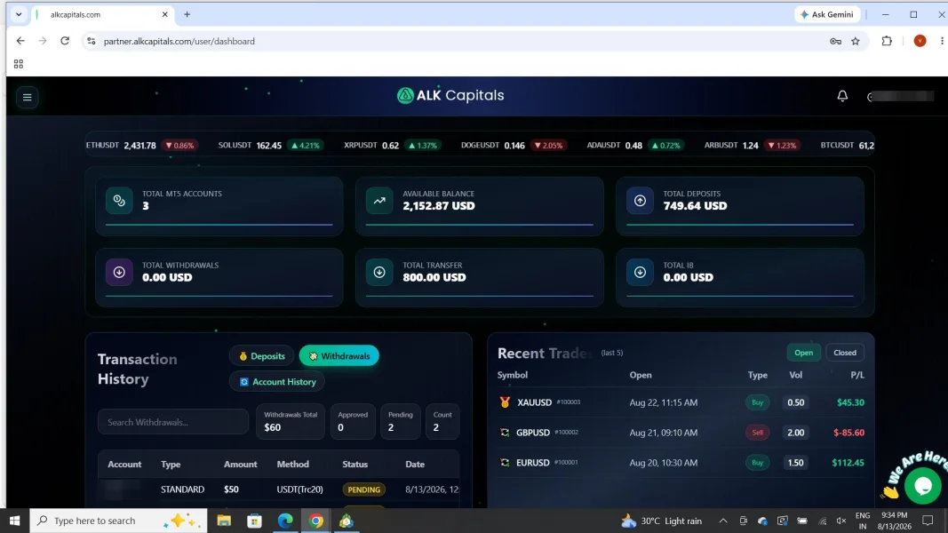Click the EURUSD symbol icon
The height and width of the screenshot is (533, 948).
pos(505,462)
